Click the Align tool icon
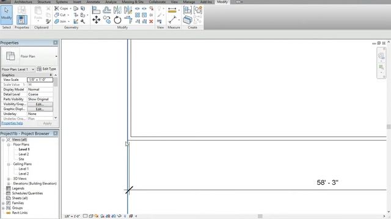391x219 pixels. click(96, 10)
